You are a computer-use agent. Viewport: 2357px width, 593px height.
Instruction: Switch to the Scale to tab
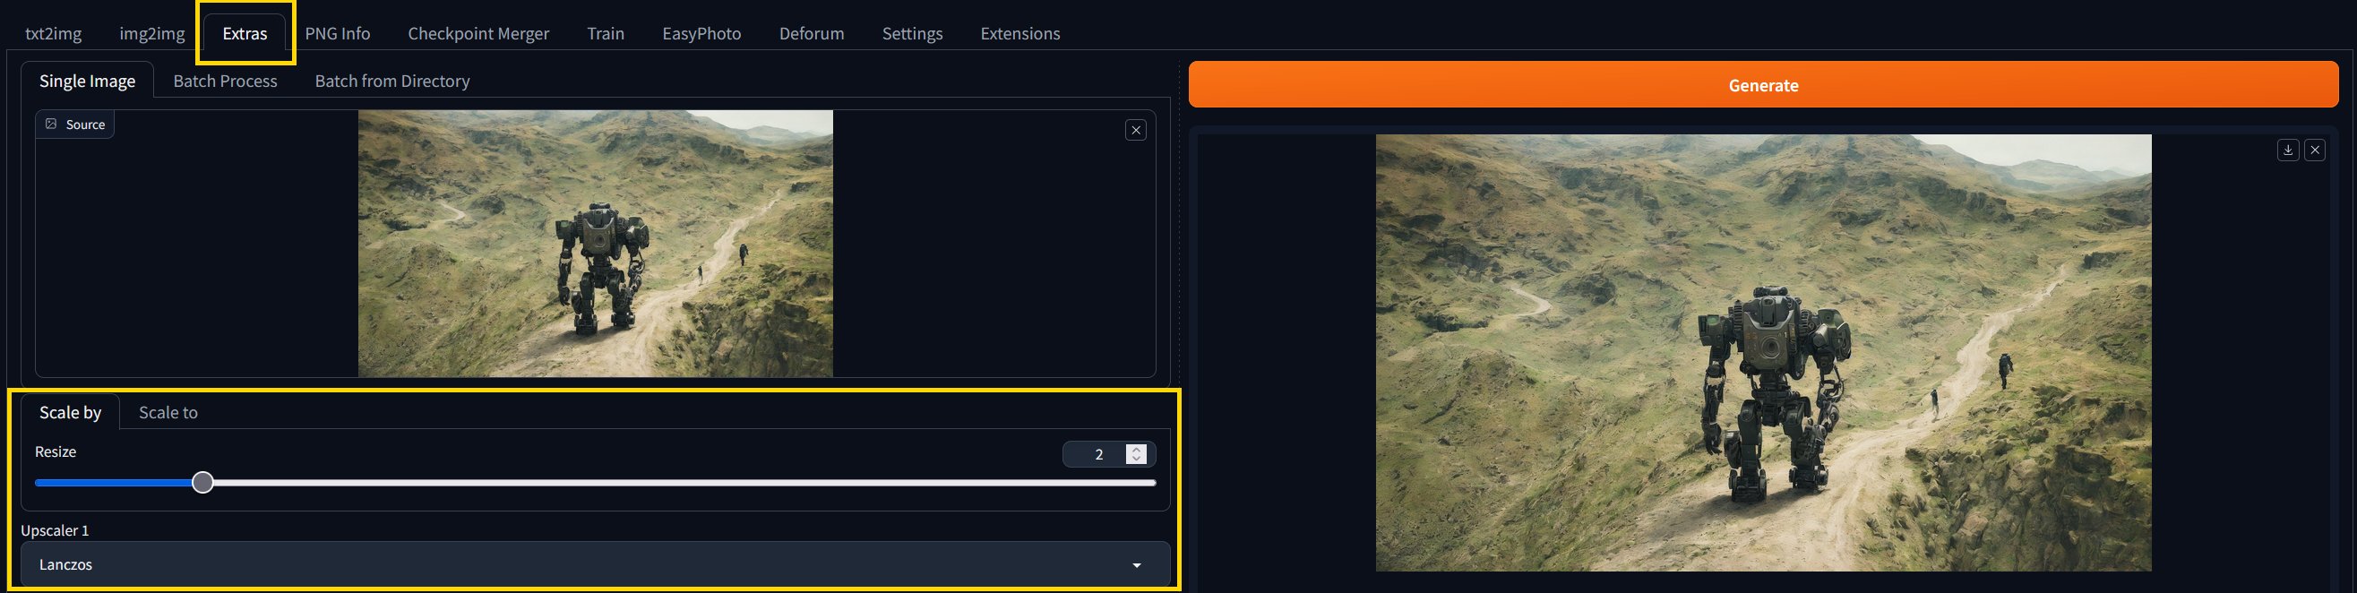pyautogui.click(x=168, y=413)
